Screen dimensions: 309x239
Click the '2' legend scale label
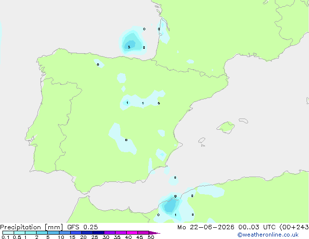coord(37,237)
